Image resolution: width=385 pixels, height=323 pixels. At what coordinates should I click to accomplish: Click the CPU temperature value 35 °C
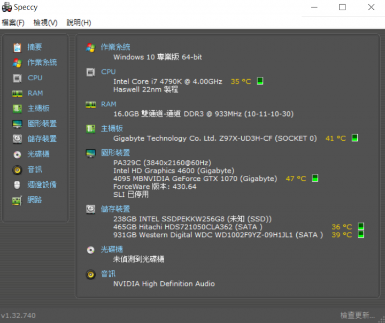[x=241, y=81]
